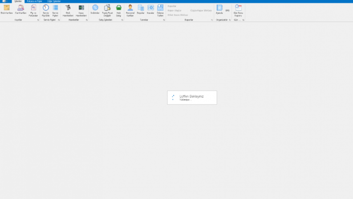Viewport: 353px width, 199px height.
Task: Open İndirimler discounts
Action: coord(95,10)
